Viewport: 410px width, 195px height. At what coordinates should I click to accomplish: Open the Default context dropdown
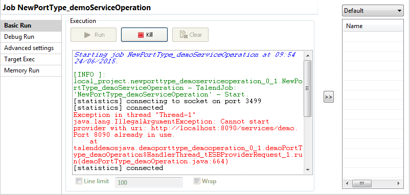(373, 11)
